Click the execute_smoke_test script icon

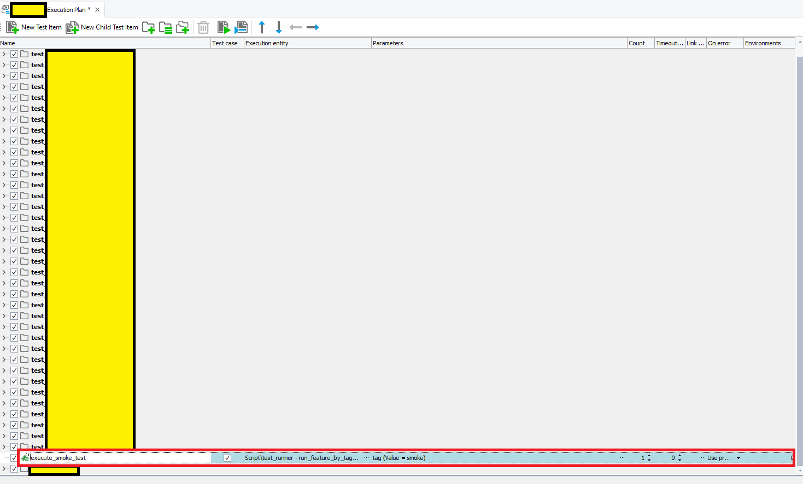click(25, 458)
